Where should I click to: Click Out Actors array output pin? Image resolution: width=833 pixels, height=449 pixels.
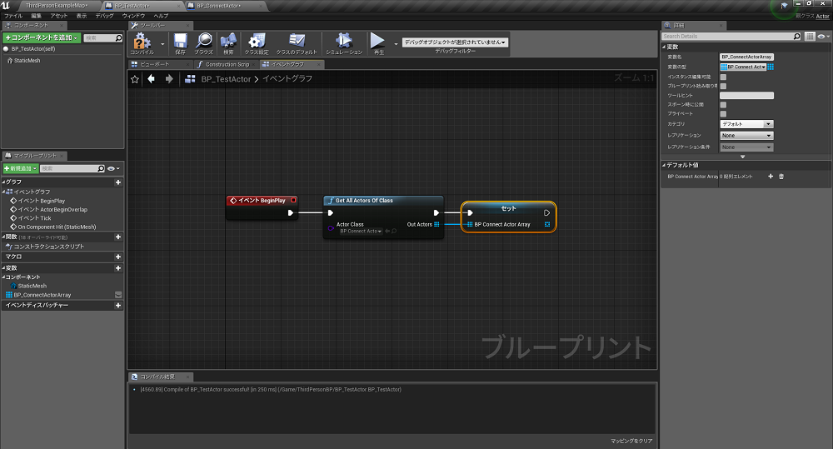coord(436,224)
